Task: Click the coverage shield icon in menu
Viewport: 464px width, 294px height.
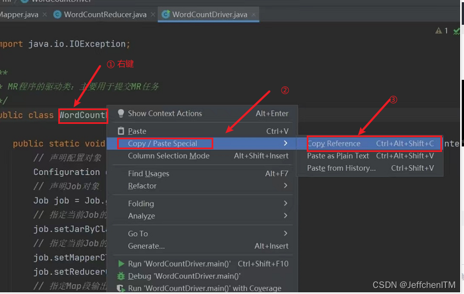Action: coord(120,288)
